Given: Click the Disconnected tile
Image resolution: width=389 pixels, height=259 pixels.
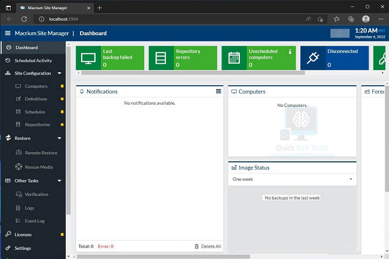Looking at the screenshot, I should coord(334,58).
